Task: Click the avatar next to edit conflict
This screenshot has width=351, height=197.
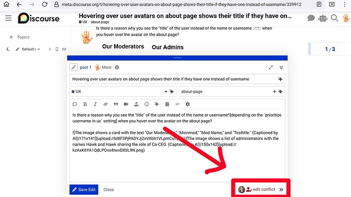Action: (242, 189)
